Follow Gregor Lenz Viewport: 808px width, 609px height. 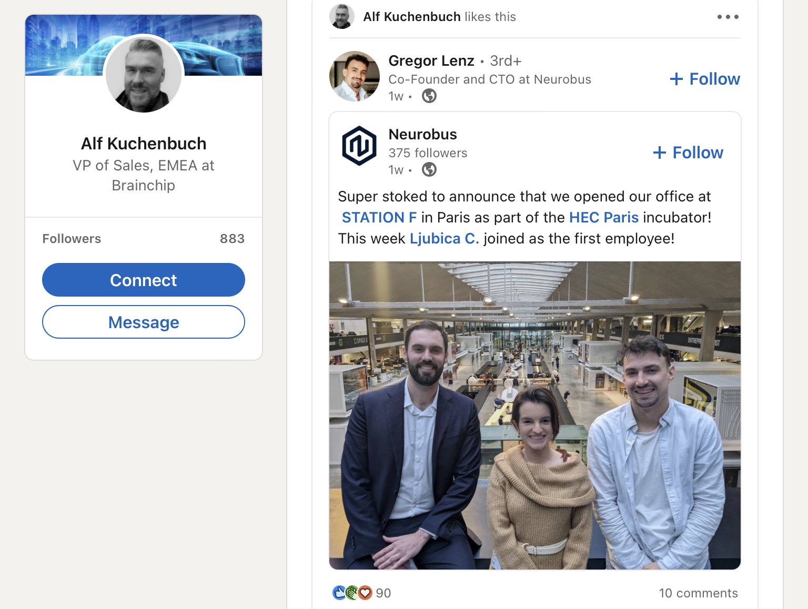[x=705, y=79]
